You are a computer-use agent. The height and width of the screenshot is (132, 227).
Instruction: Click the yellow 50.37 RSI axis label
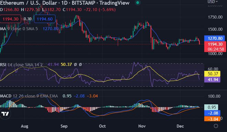tap(212, 74)
